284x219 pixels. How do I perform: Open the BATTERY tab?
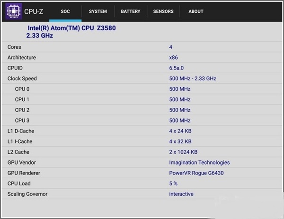pos(131,11)
